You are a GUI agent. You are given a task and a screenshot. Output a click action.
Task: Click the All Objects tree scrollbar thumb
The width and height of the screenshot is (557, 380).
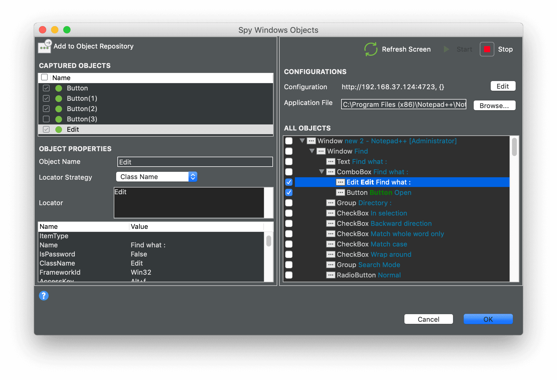pos(514,147)
